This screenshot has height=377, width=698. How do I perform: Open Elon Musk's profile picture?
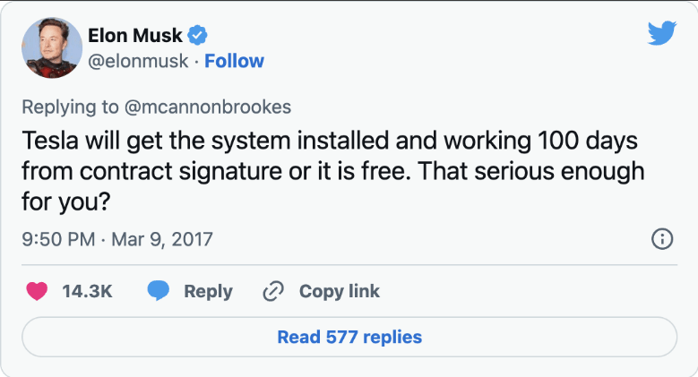click(52, 47)
